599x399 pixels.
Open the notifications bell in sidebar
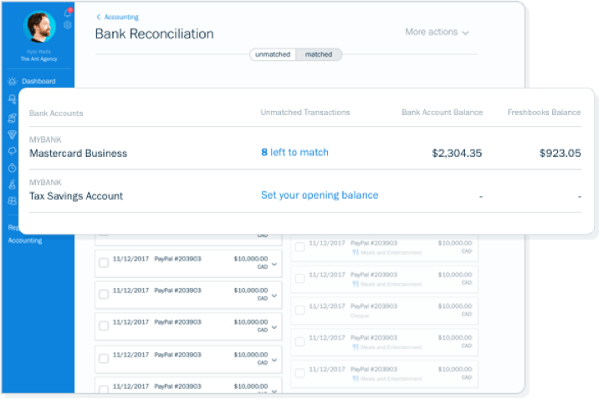(67, 13)
